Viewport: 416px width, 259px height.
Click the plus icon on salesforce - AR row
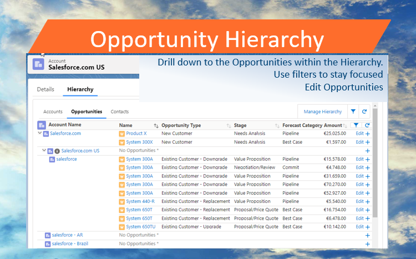pyautogui.click(x=367, y=236)
